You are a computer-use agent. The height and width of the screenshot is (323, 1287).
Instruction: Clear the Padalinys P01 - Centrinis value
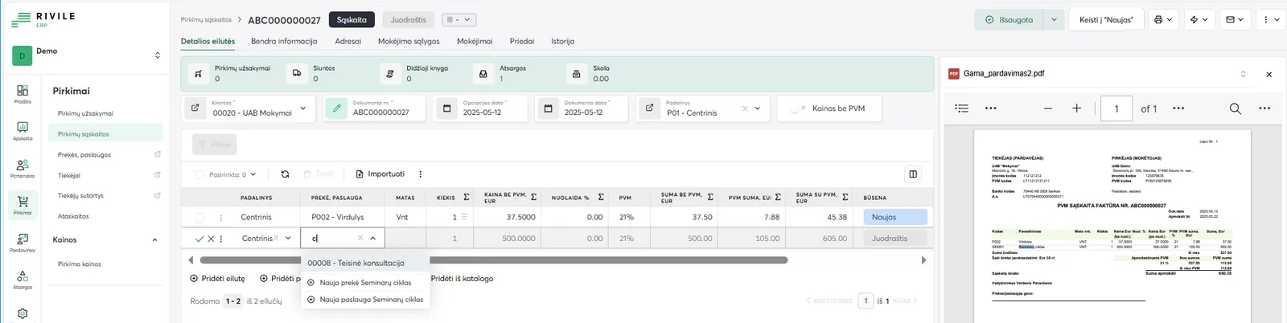pos(745,108)
